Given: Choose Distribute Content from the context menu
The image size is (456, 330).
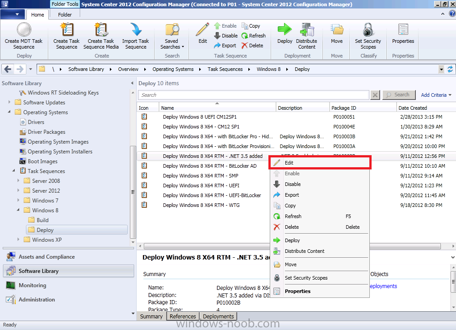Looking at the screenshot, I should (320, 251).
